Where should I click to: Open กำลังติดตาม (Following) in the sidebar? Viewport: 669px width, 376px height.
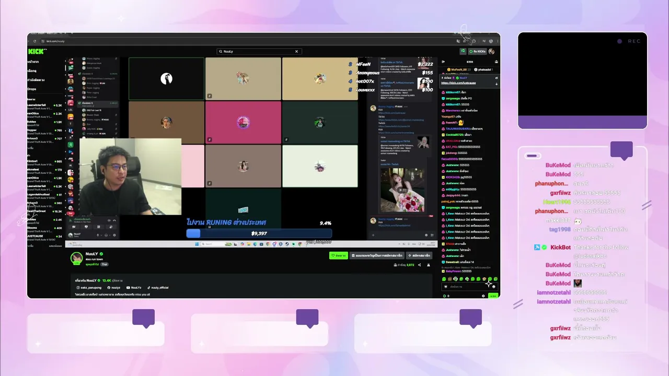click(x=36, y=80)
